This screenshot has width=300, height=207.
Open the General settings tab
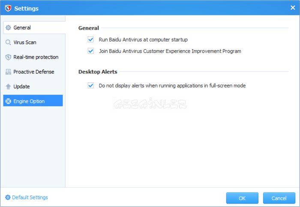(34, 27)
